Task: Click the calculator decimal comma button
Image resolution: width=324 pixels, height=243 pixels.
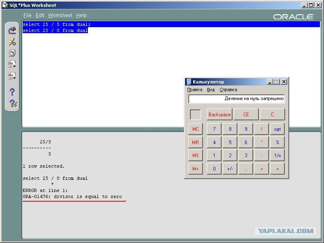Action: (246, 168)
